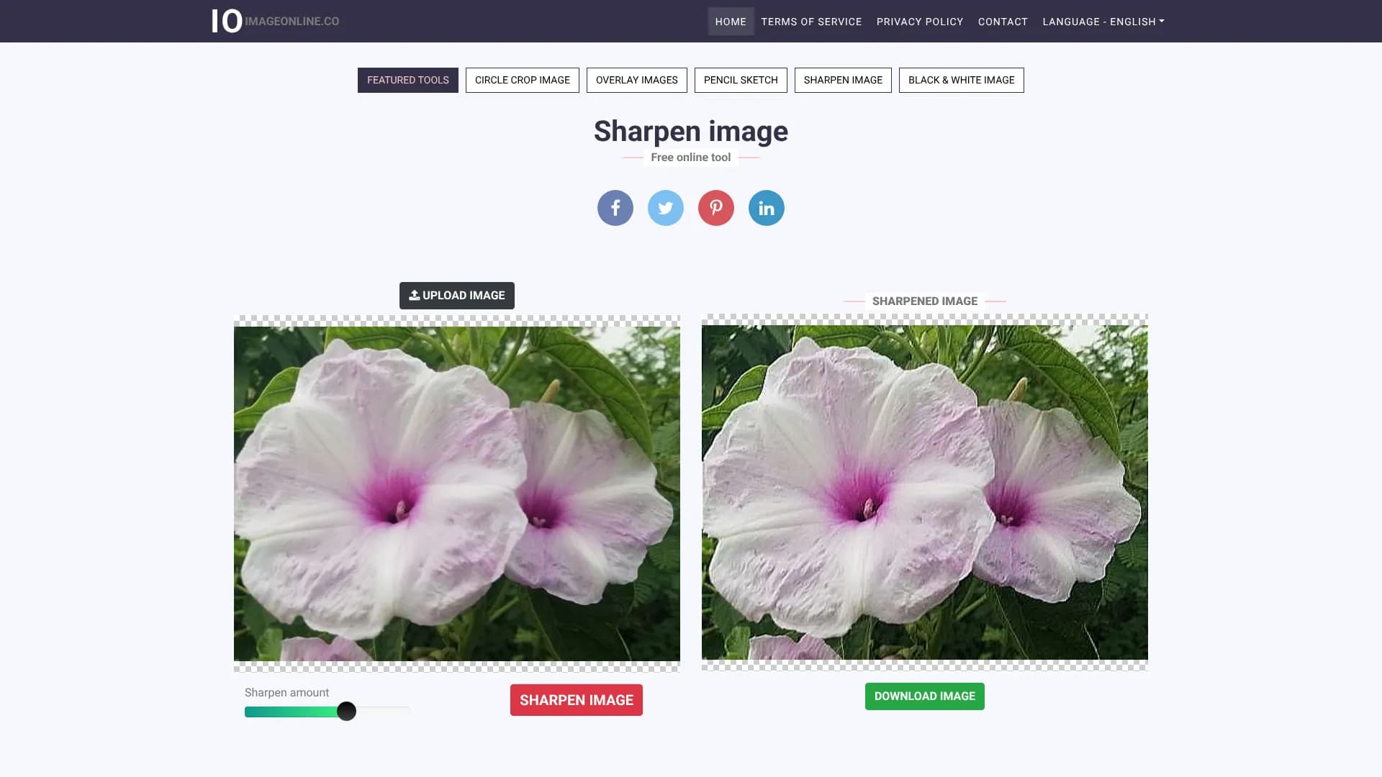Visit the Privacy Policy page
This screenshot has height=777, width=1382.
pos(919,22)
